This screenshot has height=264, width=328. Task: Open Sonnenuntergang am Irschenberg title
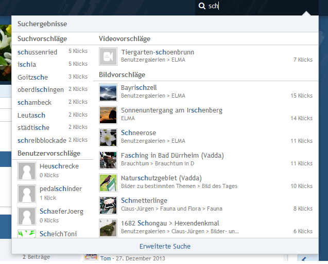point(171,110)
